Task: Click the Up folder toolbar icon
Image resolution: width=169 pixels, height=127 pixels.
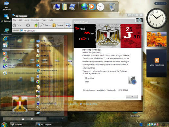Action: (36, 25)
